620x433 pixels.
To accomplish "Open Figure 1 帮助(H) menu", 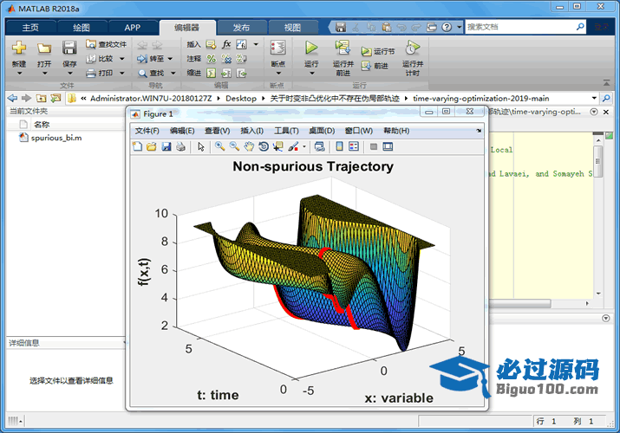I will point(396,131).
